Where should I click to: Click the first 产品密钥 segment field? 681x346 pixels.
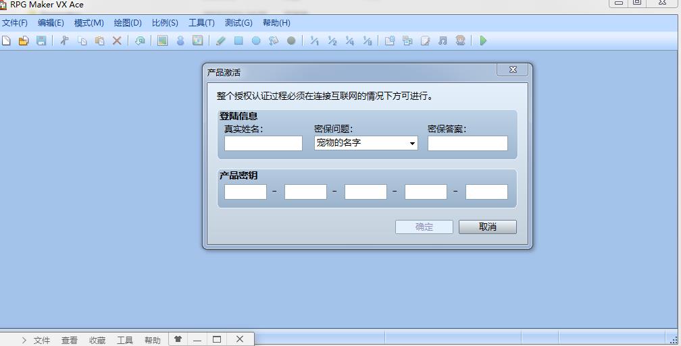coord(245,192)
